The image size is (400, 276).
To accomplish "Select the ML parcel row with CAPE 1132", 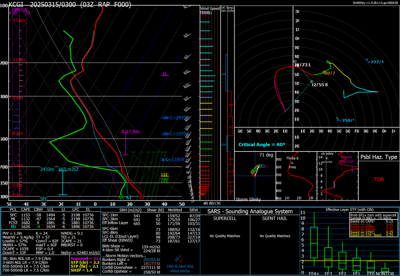I will (x=50, y=219).
